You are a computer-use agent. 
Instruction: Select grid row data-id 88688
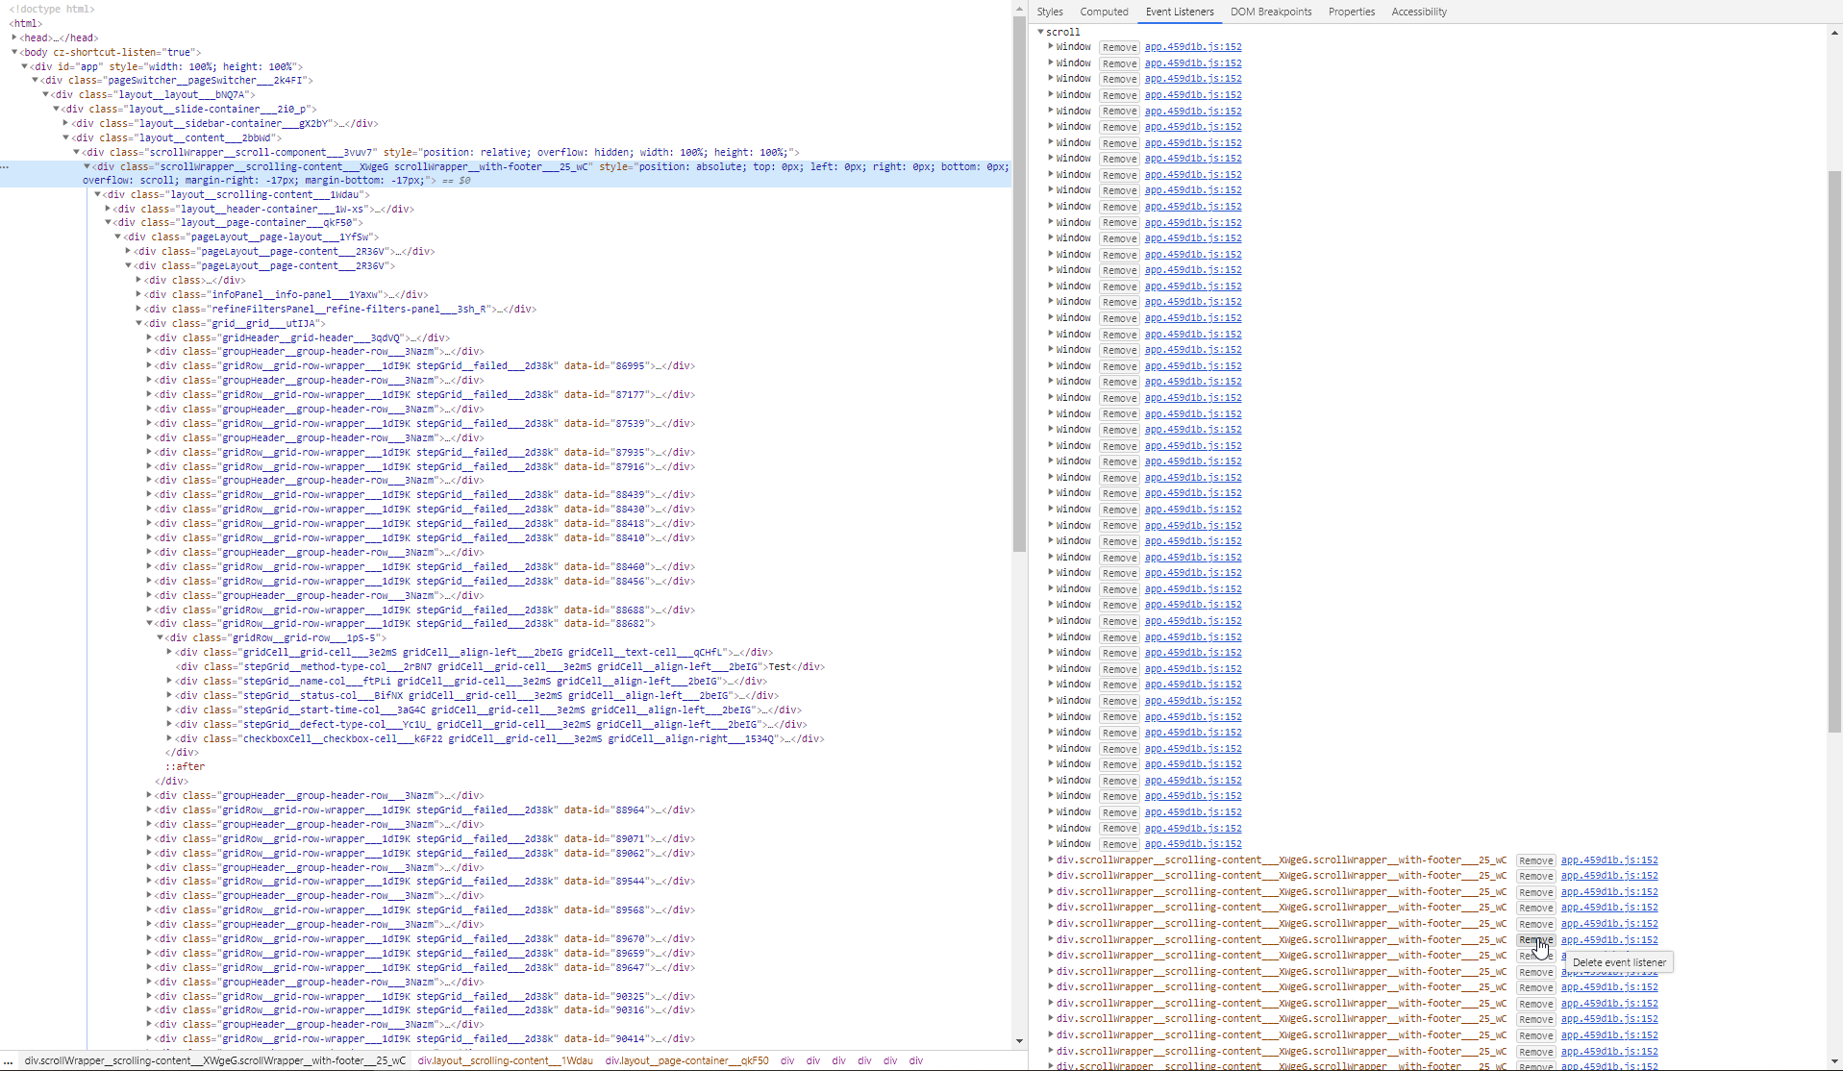pos(425,610)
